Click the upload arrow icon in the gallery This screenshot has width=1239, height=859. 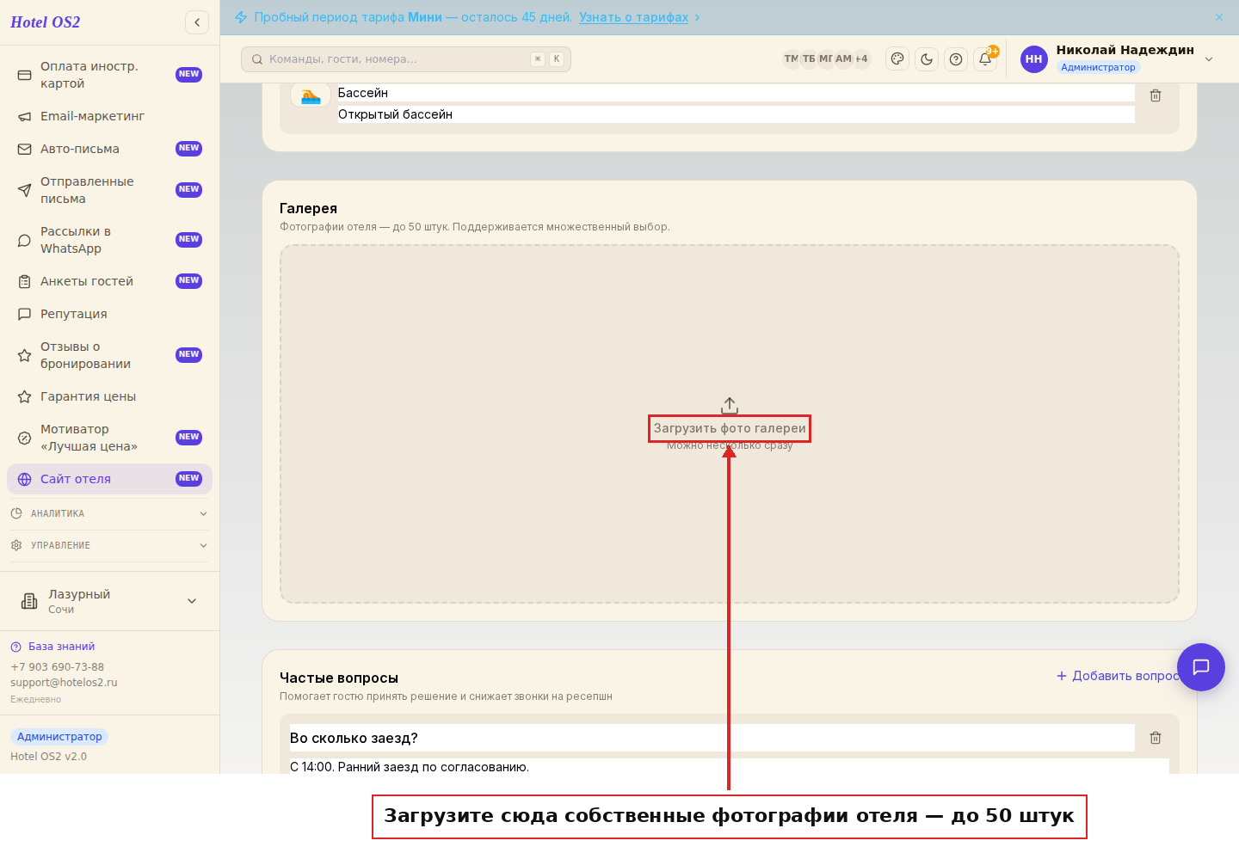(730, 405)
